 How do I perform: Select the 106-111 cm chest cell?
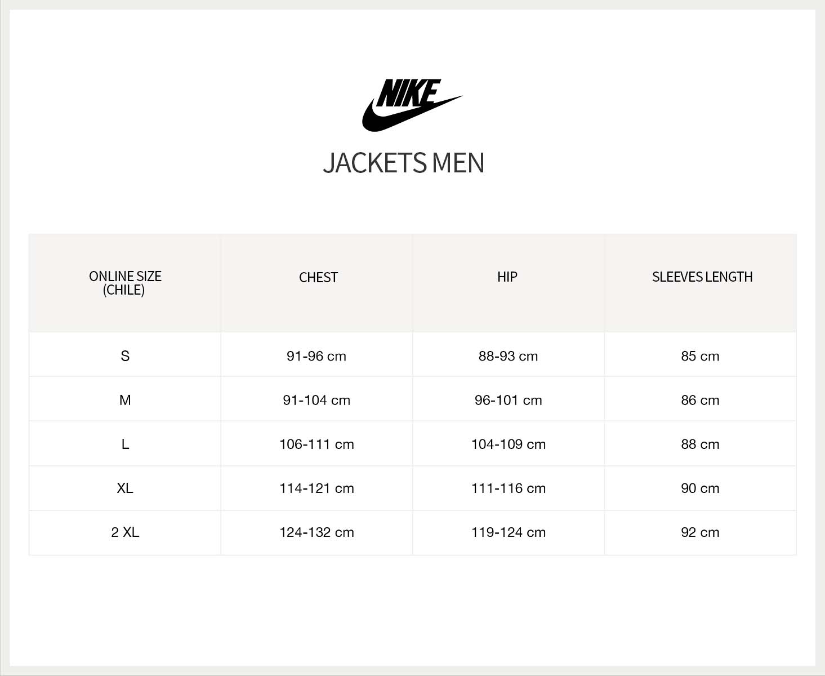[x=316, y=444]
